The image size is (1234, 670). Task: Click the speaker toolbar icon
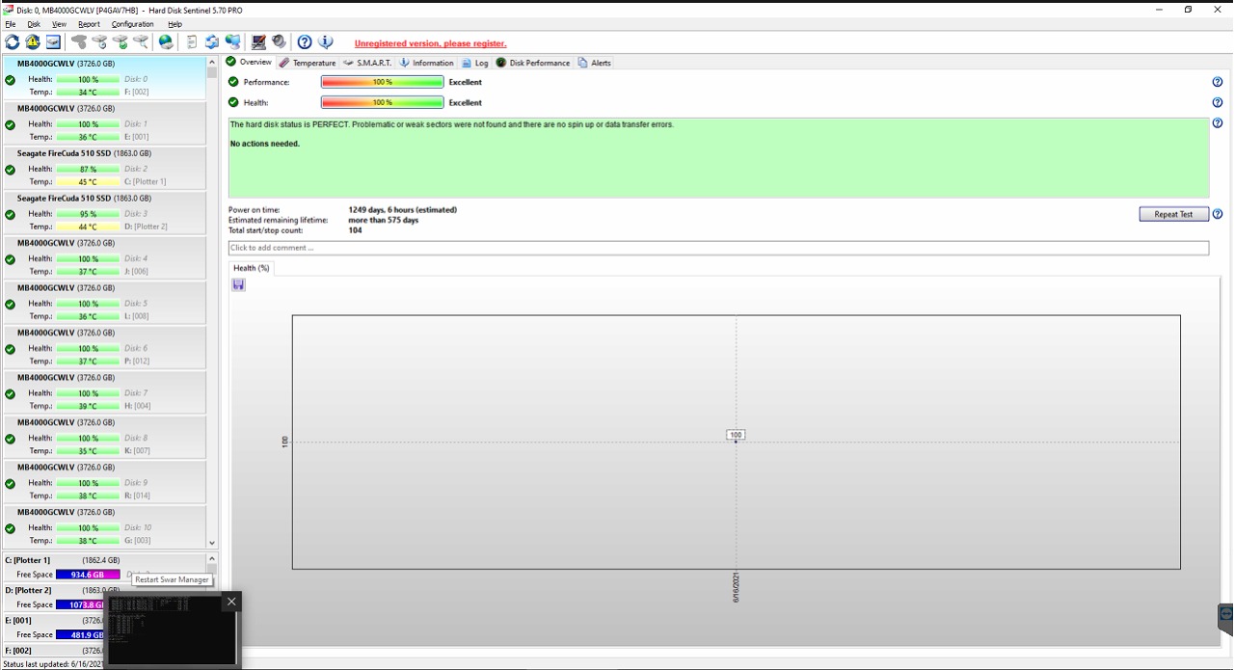tap(279, 42)
